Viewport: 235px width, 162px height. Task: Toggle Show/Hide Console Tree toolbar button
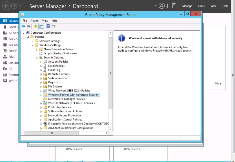click(x=41, y=26)
